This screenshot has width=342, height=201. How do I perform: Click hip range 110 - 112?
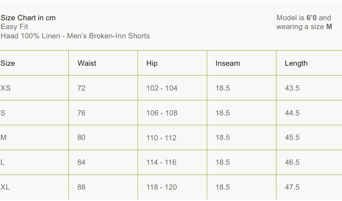point(162,138)
